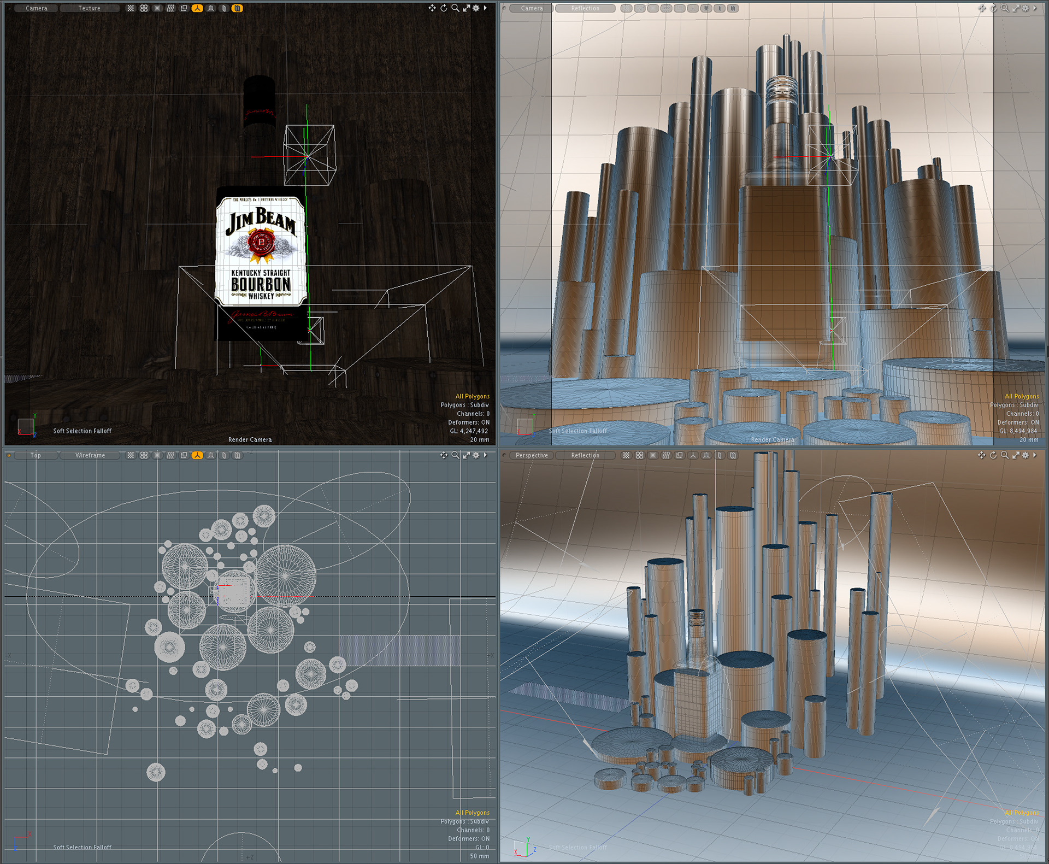Open the Wireframe shading dropdown in Top viewport
The image size is (1049, 864).
[90, 455]
